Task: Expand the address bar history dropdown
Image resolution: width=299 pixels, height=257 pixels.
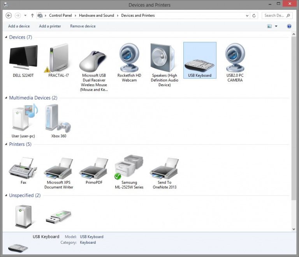Action: click(x=247, y=16)
